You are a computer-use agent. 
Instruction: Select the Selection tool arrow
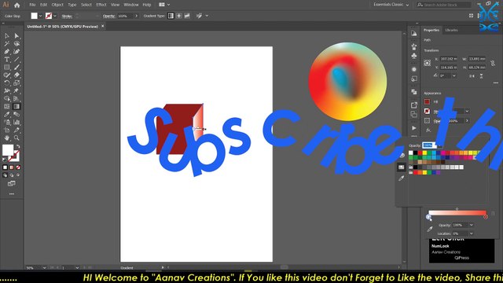(x=7, y=35)
